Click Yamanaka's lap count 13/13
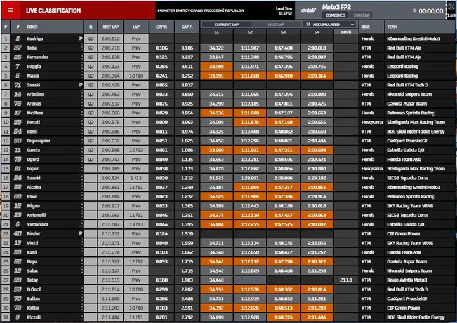The image size is (457, 323). coord(136,224)
